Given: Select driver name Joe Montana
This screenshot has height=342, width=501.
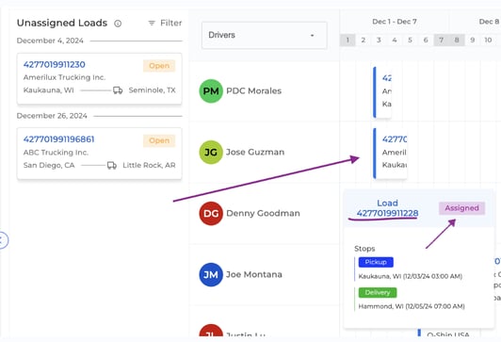Looking at the screenshot, I should (x=254, y=274).
